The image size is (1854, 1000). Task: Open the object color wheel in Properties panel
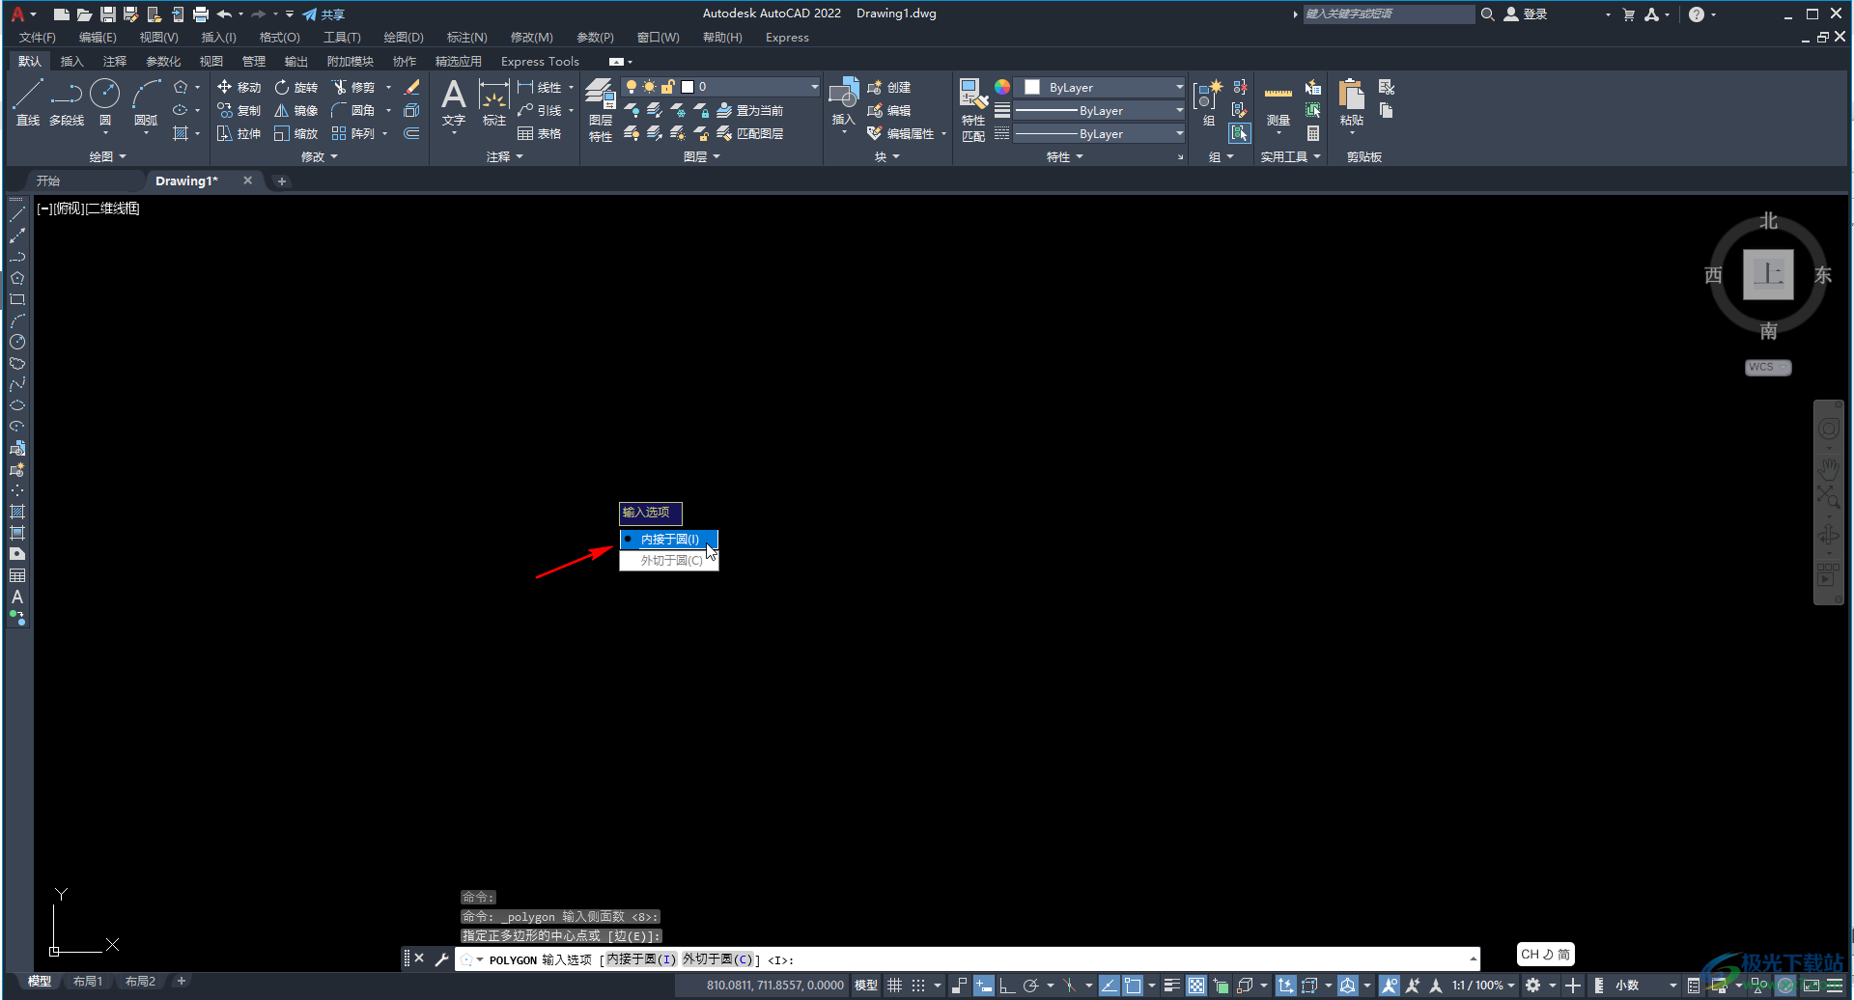[1002, 87]
